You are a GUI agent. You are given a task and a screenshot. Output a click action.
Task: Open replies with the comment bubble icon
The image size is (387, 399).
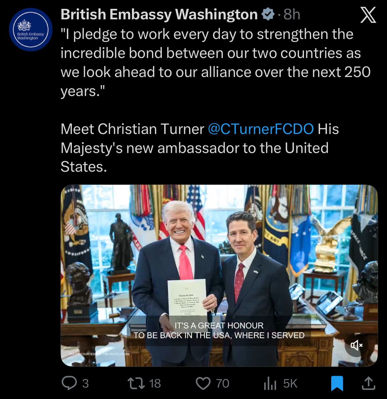[69, 383]
